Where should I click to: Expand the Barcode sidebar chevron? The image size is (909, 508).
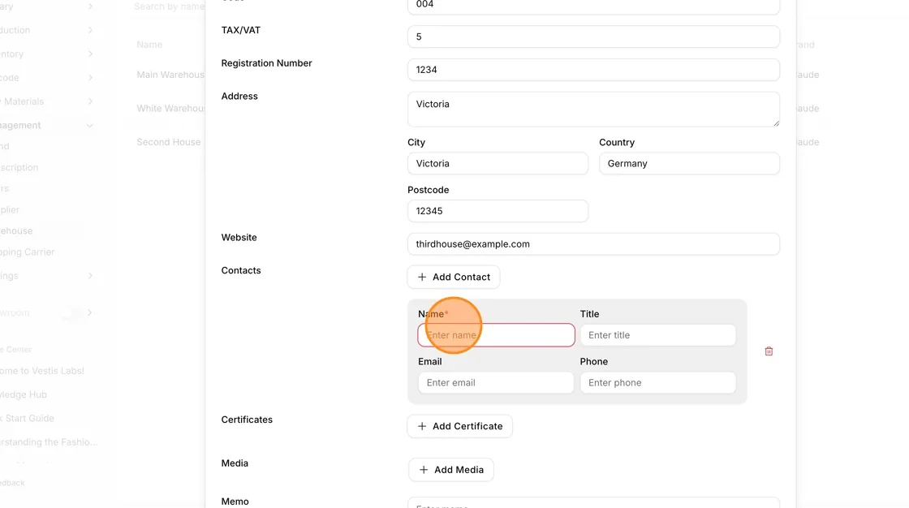pos(90,78)
